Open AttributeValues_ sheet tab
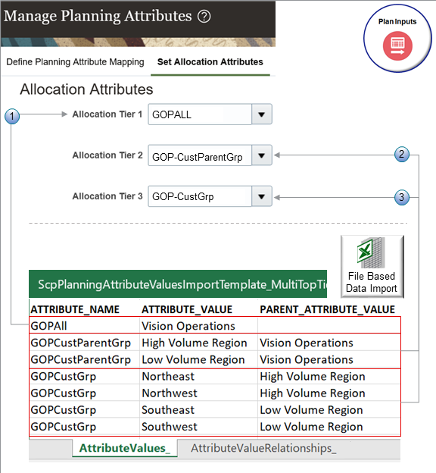Image resolution: width=436 pixels, height=473 pixels. [125, 448]
